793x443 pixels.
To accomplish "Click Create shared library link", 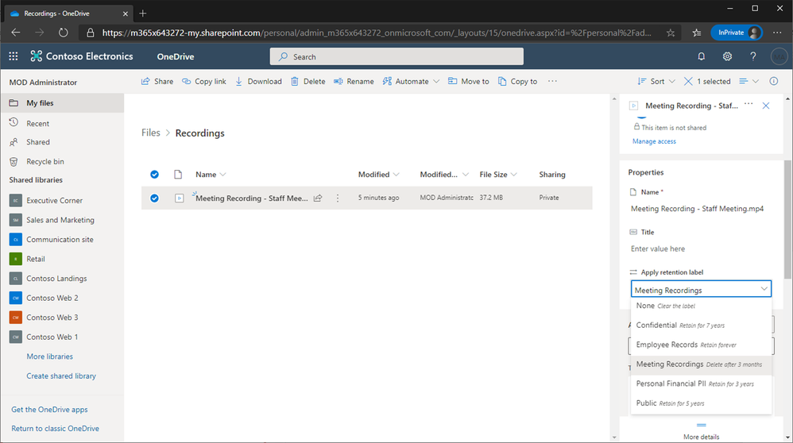I will [x=61, y=376].
